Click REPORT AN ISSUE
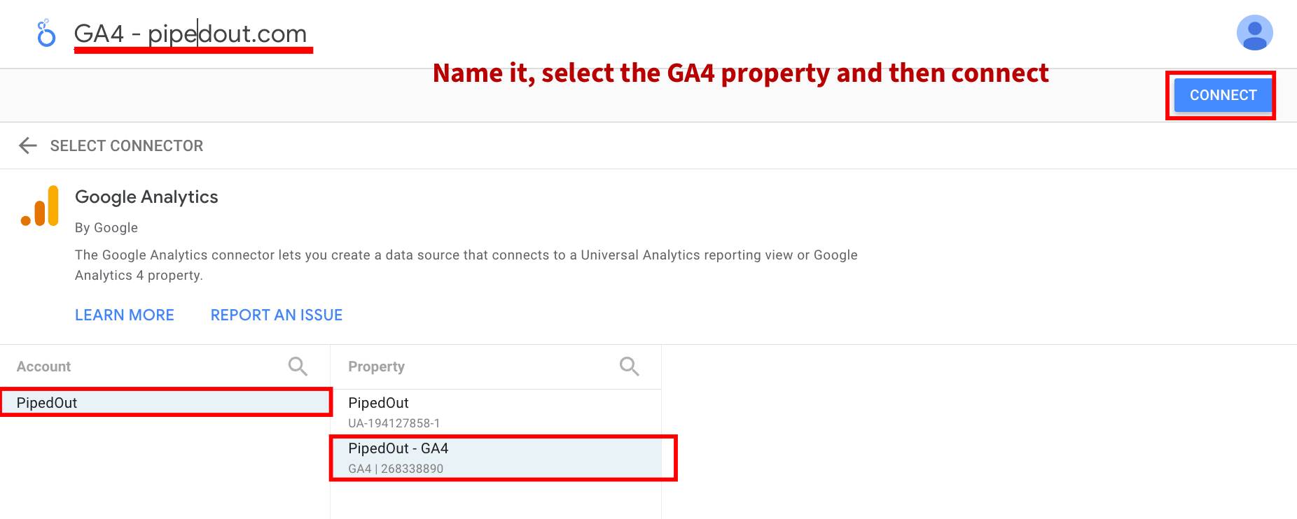This screenshot has height=519, width=1297. point(276,315)
